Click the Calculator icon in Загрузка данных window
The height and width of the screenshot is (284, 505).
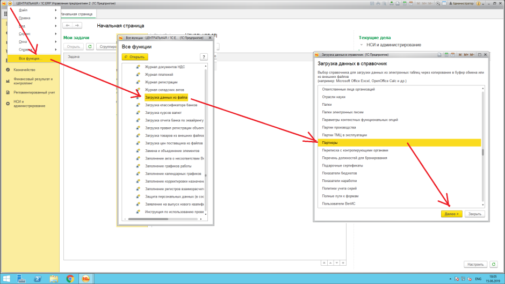(446, 55)
